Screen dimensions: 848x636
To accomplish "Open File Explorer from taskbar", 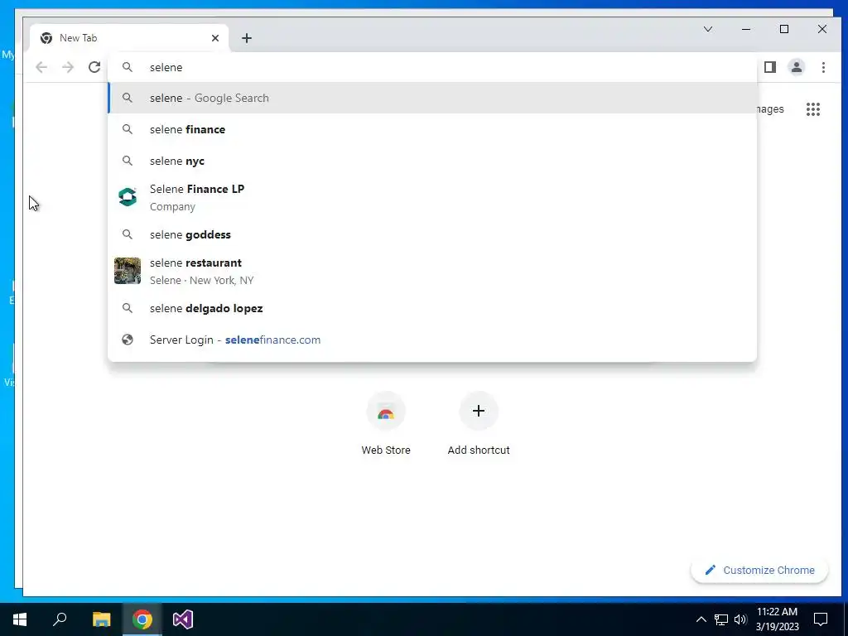I will point(101,619).
